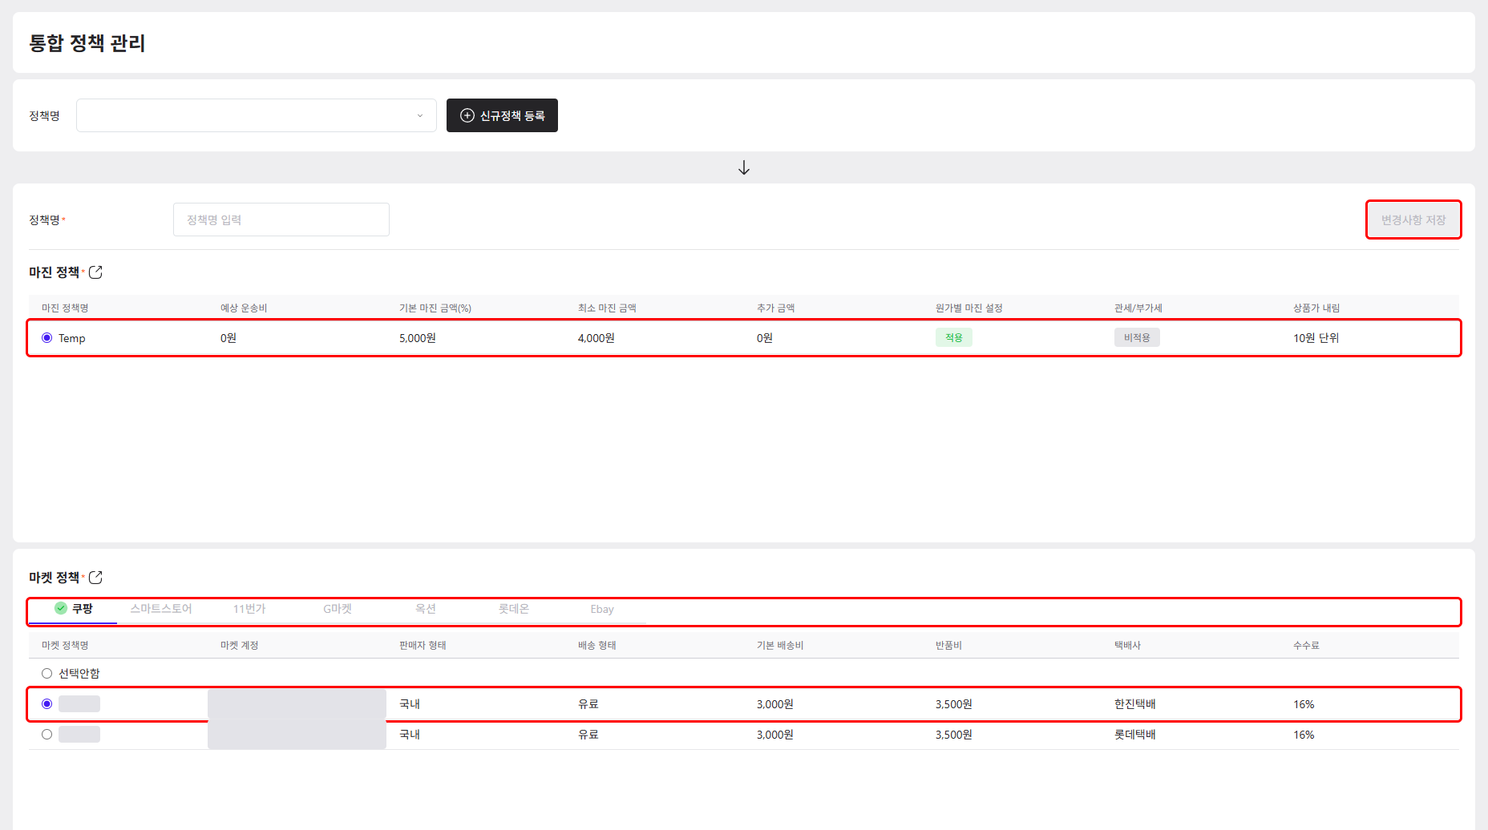This screenshot has width=1488, height=830.
Task: Switch to the 롯데온 tab
Action: pyautogui.click(x=514, y=609)
